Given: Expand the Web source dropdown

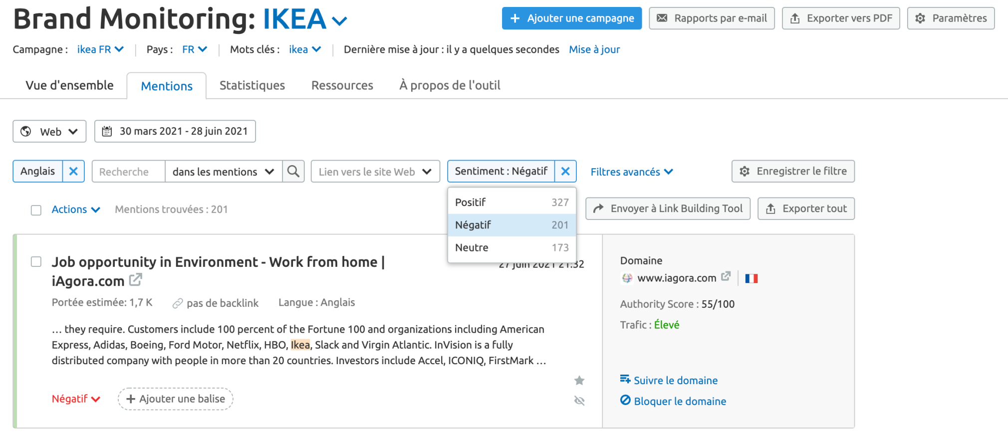Looking at the screenshot, I should click(49, 131).
